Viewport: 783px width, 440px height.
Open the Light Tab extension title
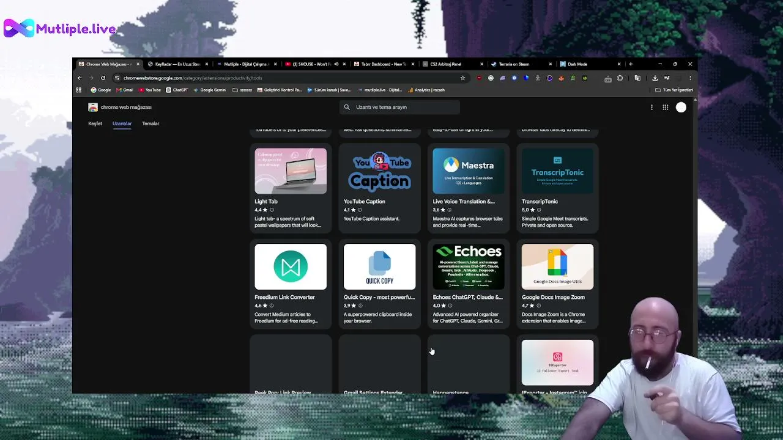pyautogui.click(x=266, y=202)
